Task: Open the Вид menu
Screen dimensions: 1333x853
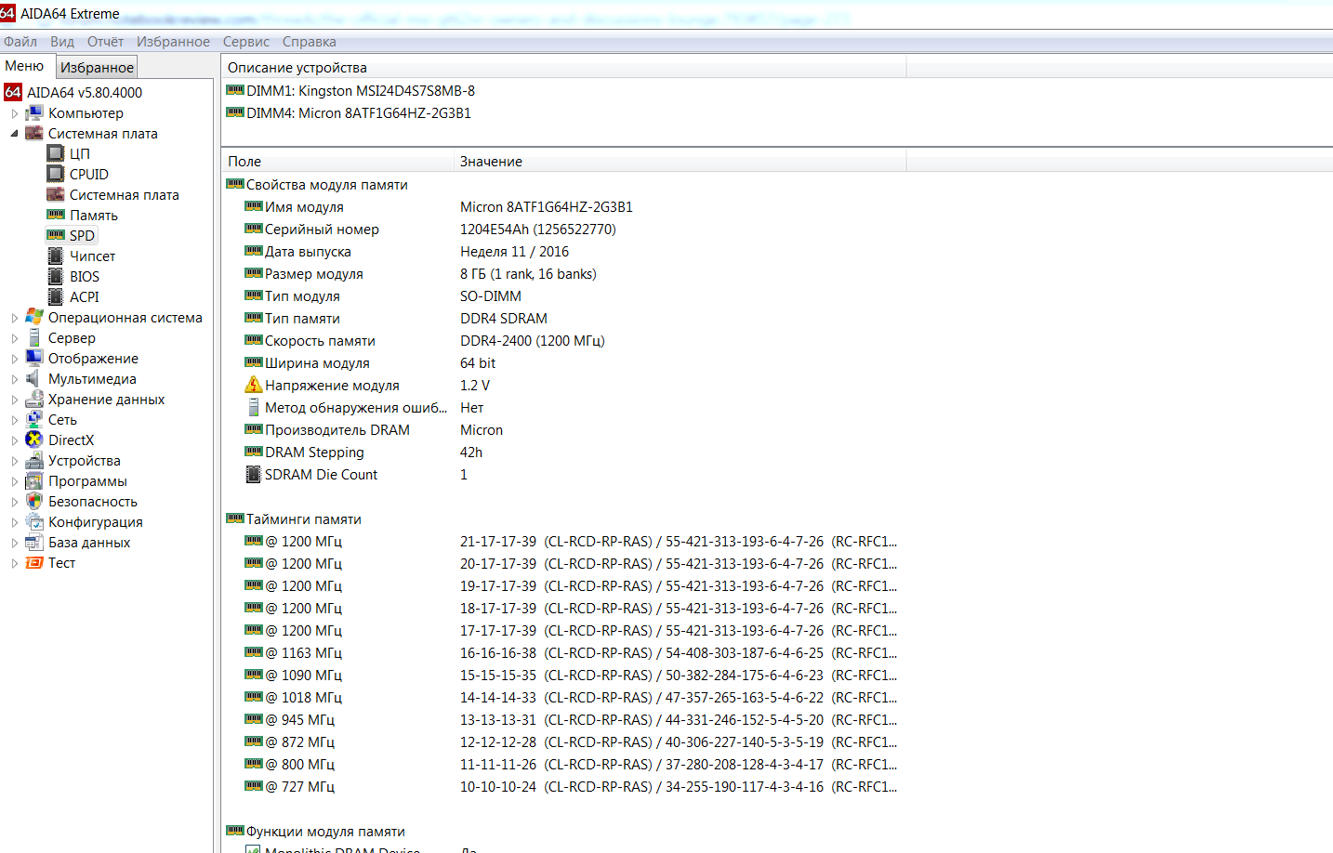Action: click(62, 42)
